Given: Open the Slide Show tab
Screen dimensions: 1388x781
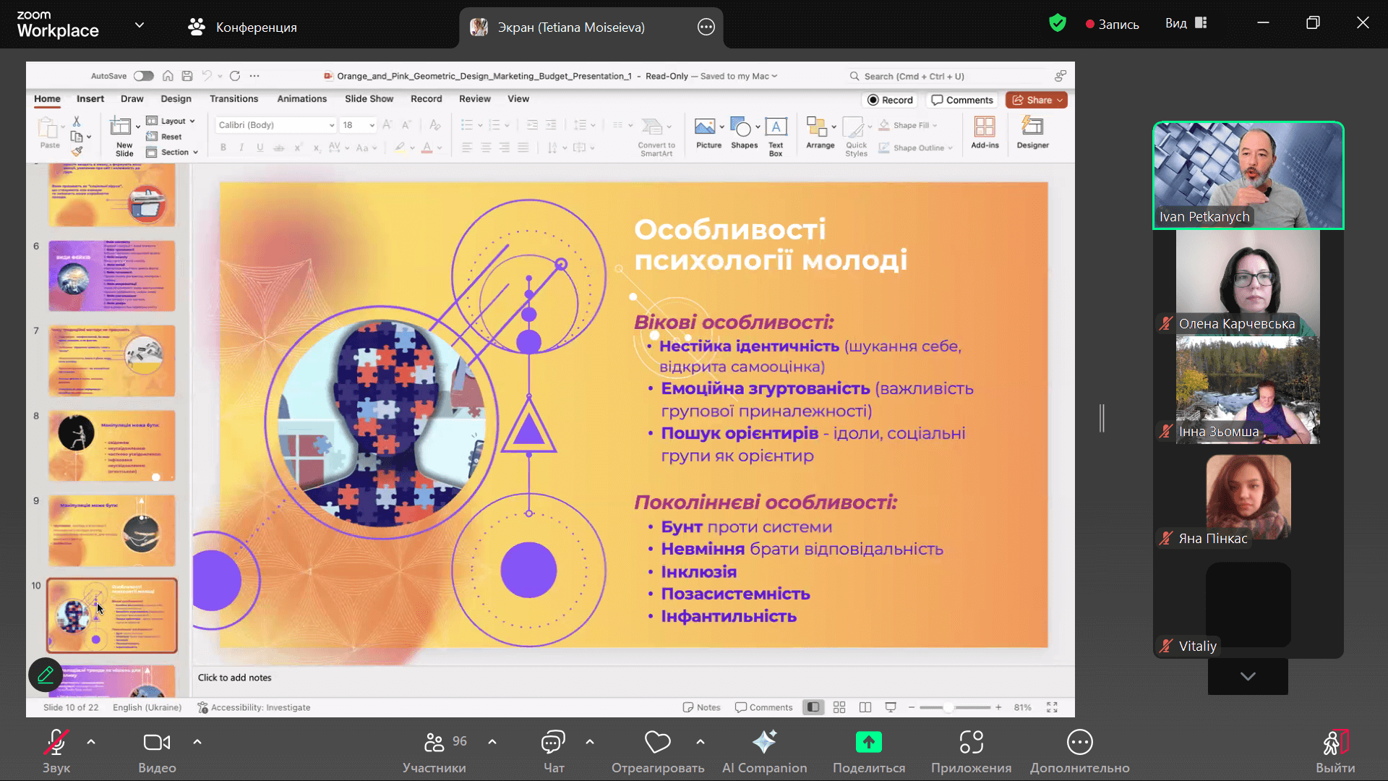Looking at the screenshot, I should [x=369, y=99].
